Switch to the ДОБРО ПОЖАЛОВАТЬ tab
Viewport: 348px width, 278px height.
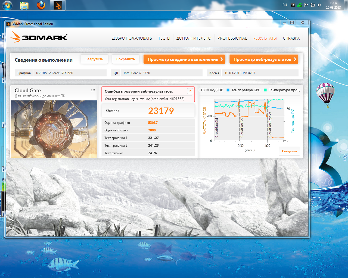coord(132,38)
